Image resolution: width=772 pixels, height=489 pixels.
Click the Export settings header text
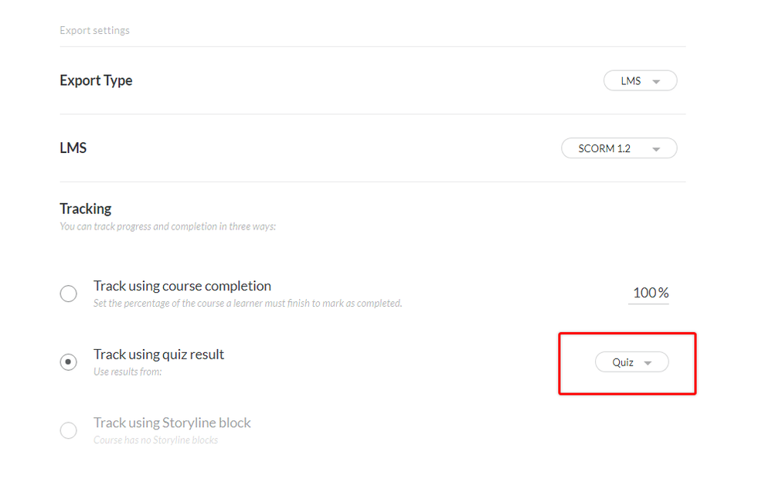94,31
